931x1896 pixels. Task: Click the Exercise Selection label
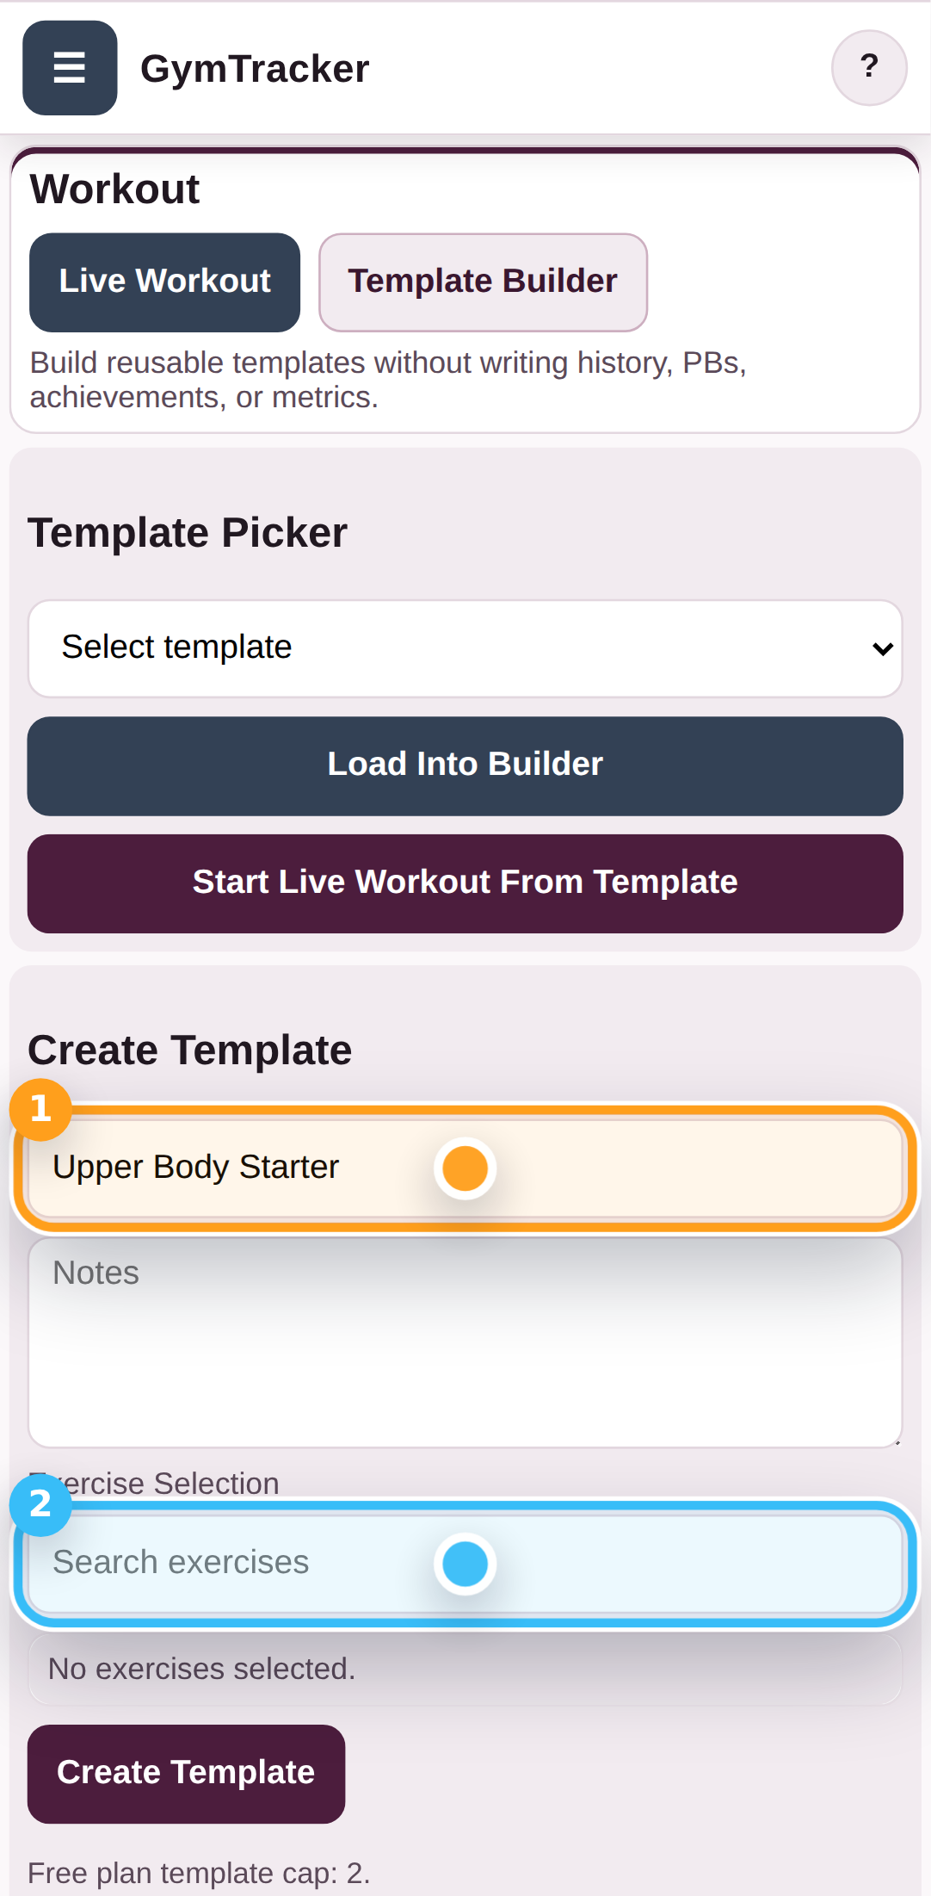point(160,1484)
